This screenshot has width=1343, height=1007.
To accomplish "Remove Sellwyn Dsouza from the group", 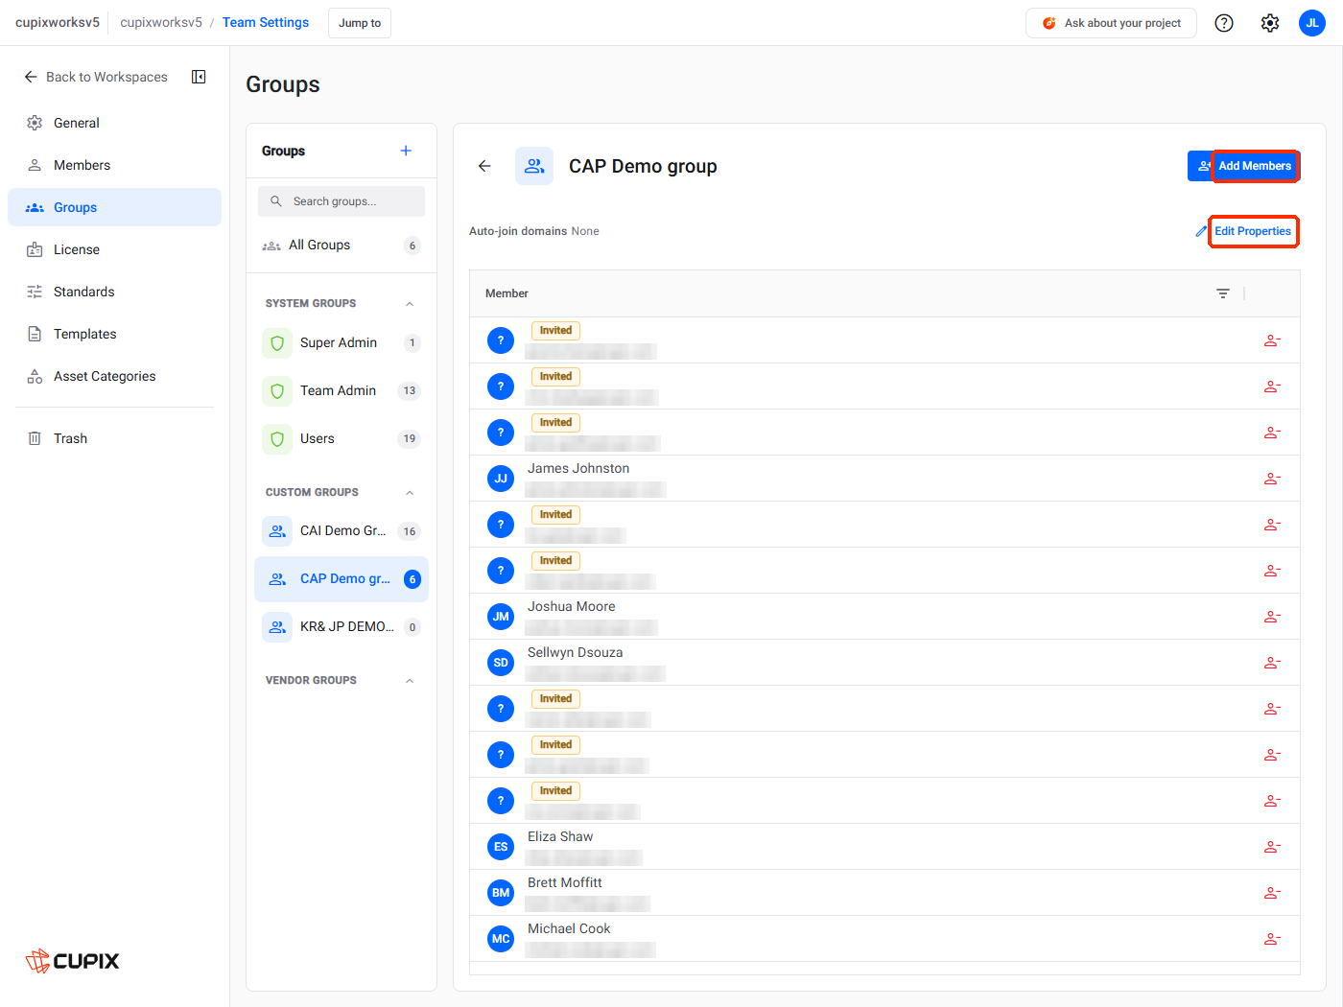I will coord(1272,663).
